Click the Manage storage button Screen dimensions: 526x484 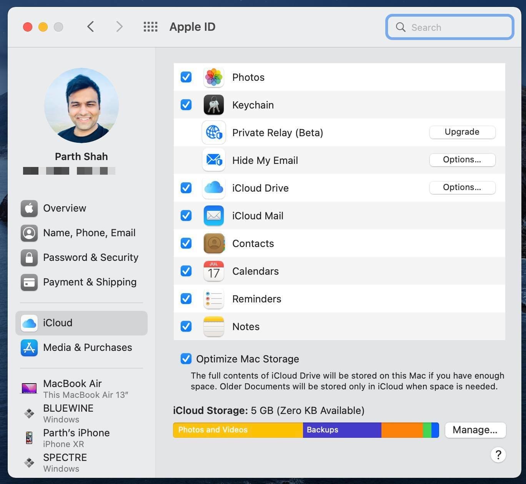coord(475,430)
